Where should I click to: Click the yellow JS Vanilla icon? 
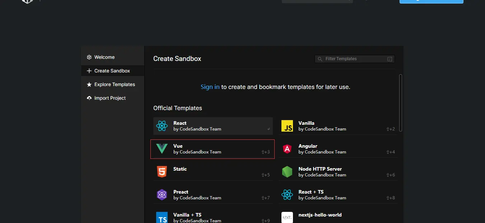click(x=287, y=126)
